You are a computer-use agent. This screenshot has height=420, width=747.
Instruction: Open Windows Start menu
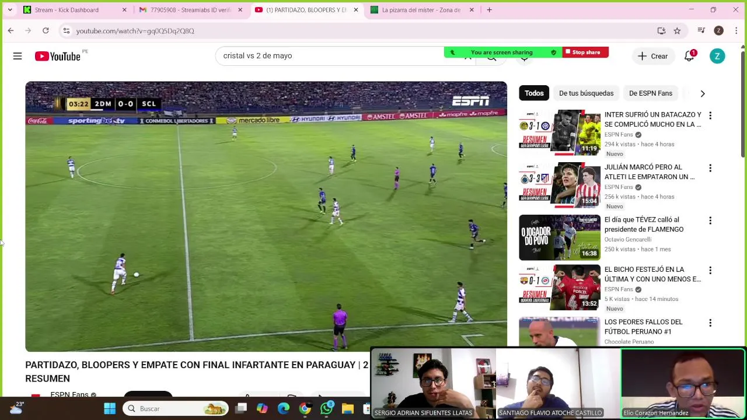(x=110, y=408)
